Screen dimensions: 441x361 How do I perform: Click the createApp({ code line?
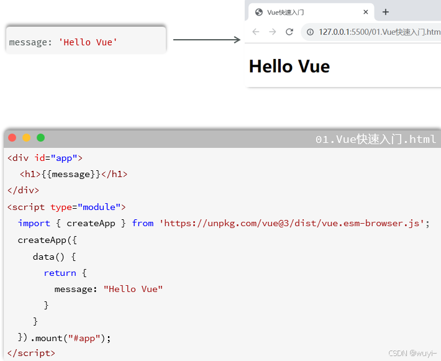point(47,240)
